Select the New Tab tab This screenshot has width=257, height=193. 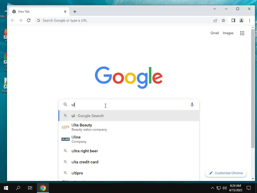click(x=39, y=12)
